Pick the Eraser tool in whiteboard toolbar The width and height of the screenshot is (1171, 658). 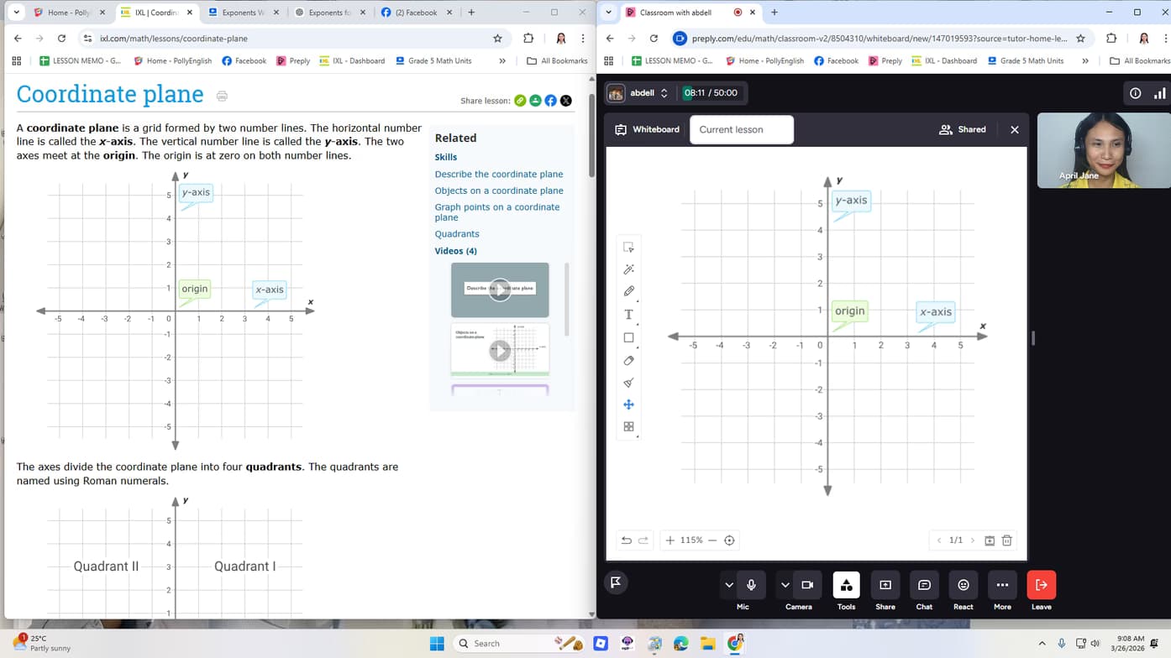tap(628, 361)
